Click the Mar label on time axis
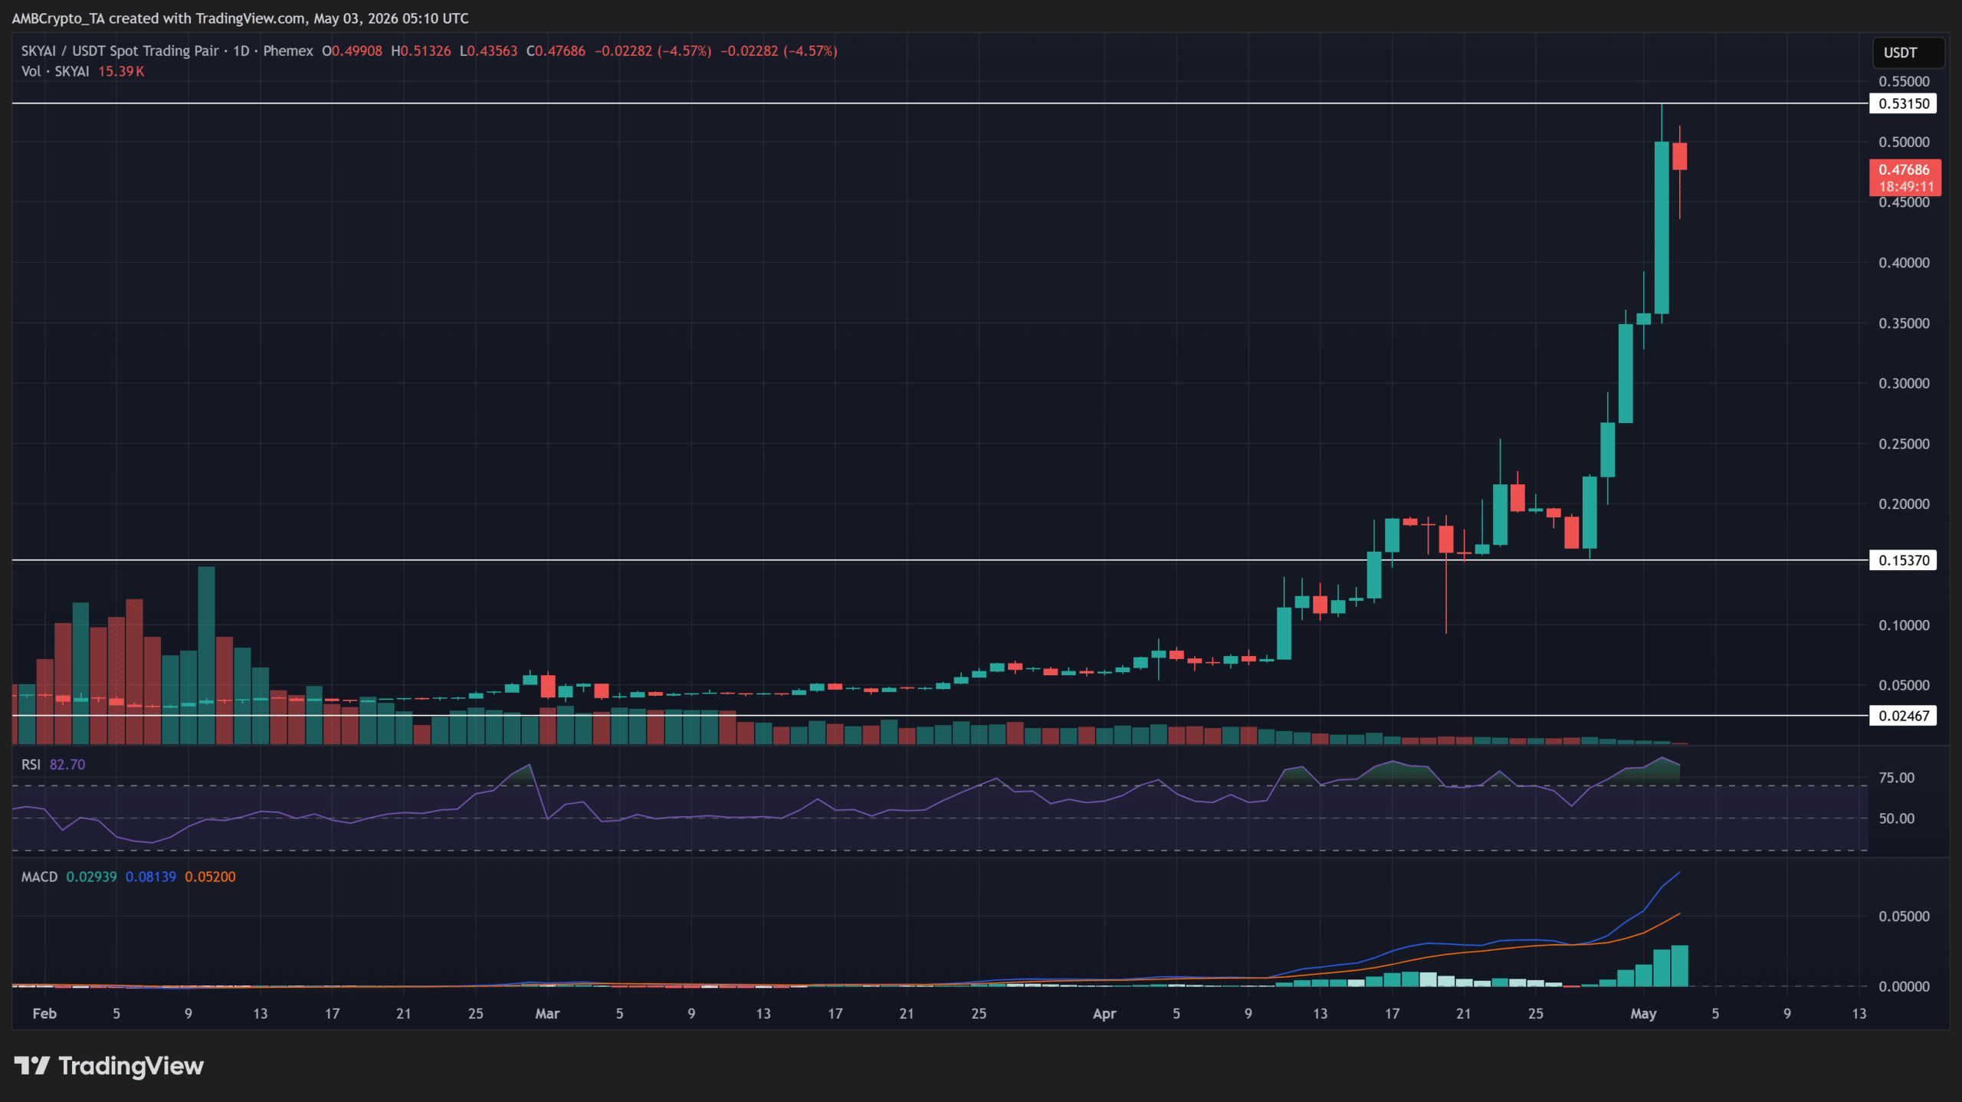 pos(547,1013)
